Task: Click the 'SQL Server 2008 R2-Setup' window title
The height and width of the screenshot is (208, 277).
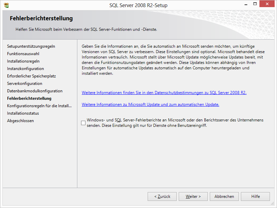Action: click(138, 5)
